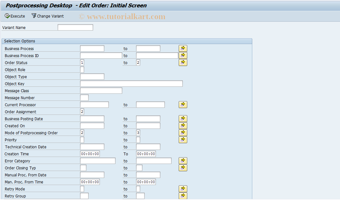Click the Object Key input field

(x=131, y=83)
